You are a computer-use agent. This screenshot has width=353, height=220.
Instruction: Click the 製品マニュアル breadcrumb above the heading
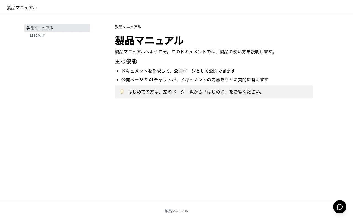point(128,27)
